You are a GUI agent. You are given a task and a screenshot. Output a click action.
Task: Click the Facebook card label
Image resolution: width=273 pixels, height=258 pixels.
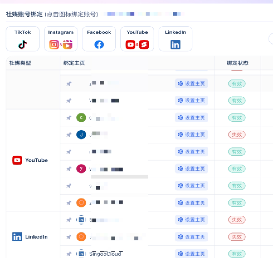click(99, 32)
